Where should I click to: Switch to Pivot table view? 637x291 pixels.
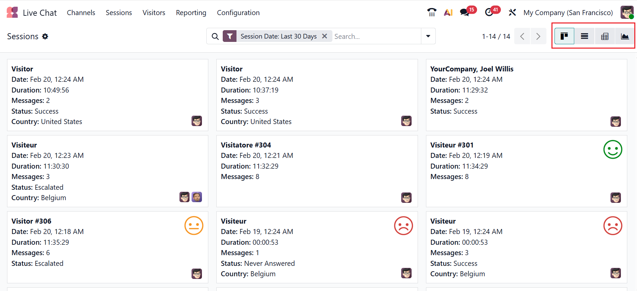click(x=604, y=36)
